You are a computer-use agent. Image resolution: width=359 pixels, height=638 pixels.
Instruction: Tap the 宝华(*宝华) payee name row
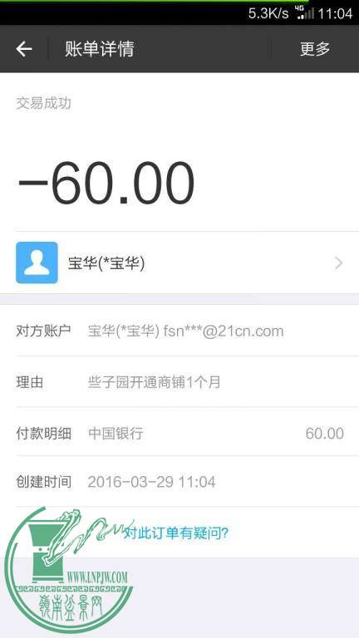click(x=179, y=263)
